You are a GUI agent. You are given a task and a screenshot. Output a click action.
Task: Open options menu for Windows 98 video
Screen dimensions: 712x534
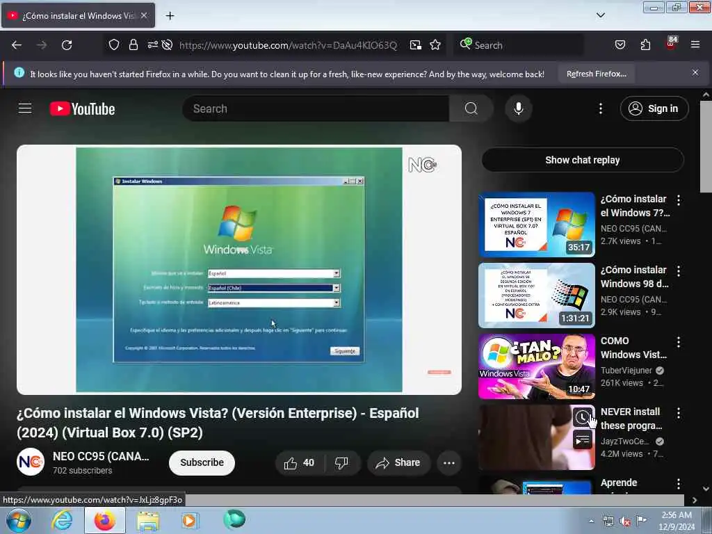click(x=679, y=271)
